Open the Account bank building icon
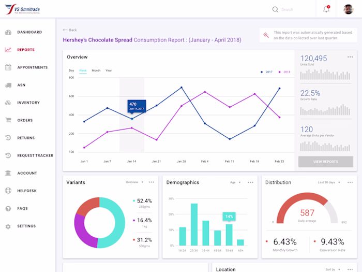 point(8,173)
